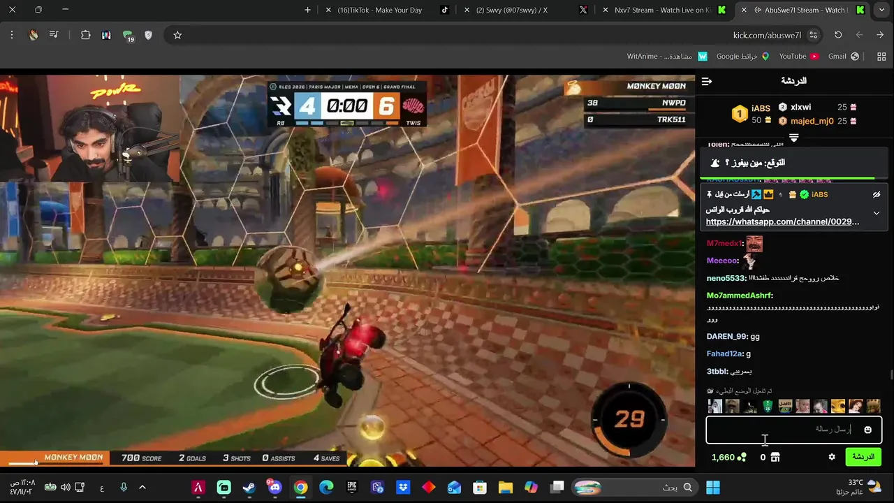894x503 pixels.
Task: Expand the pinned iABS message chevron
Action: coord(876,213)
